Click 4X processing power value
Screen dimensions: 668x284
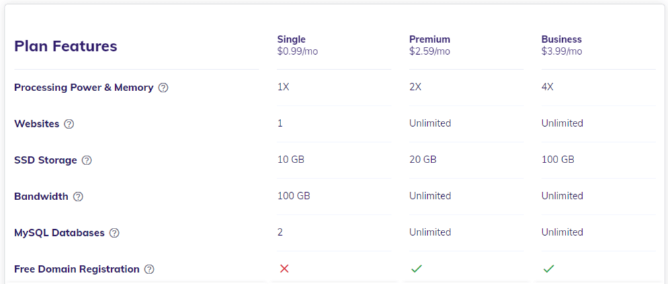click(x=548, y=87)
